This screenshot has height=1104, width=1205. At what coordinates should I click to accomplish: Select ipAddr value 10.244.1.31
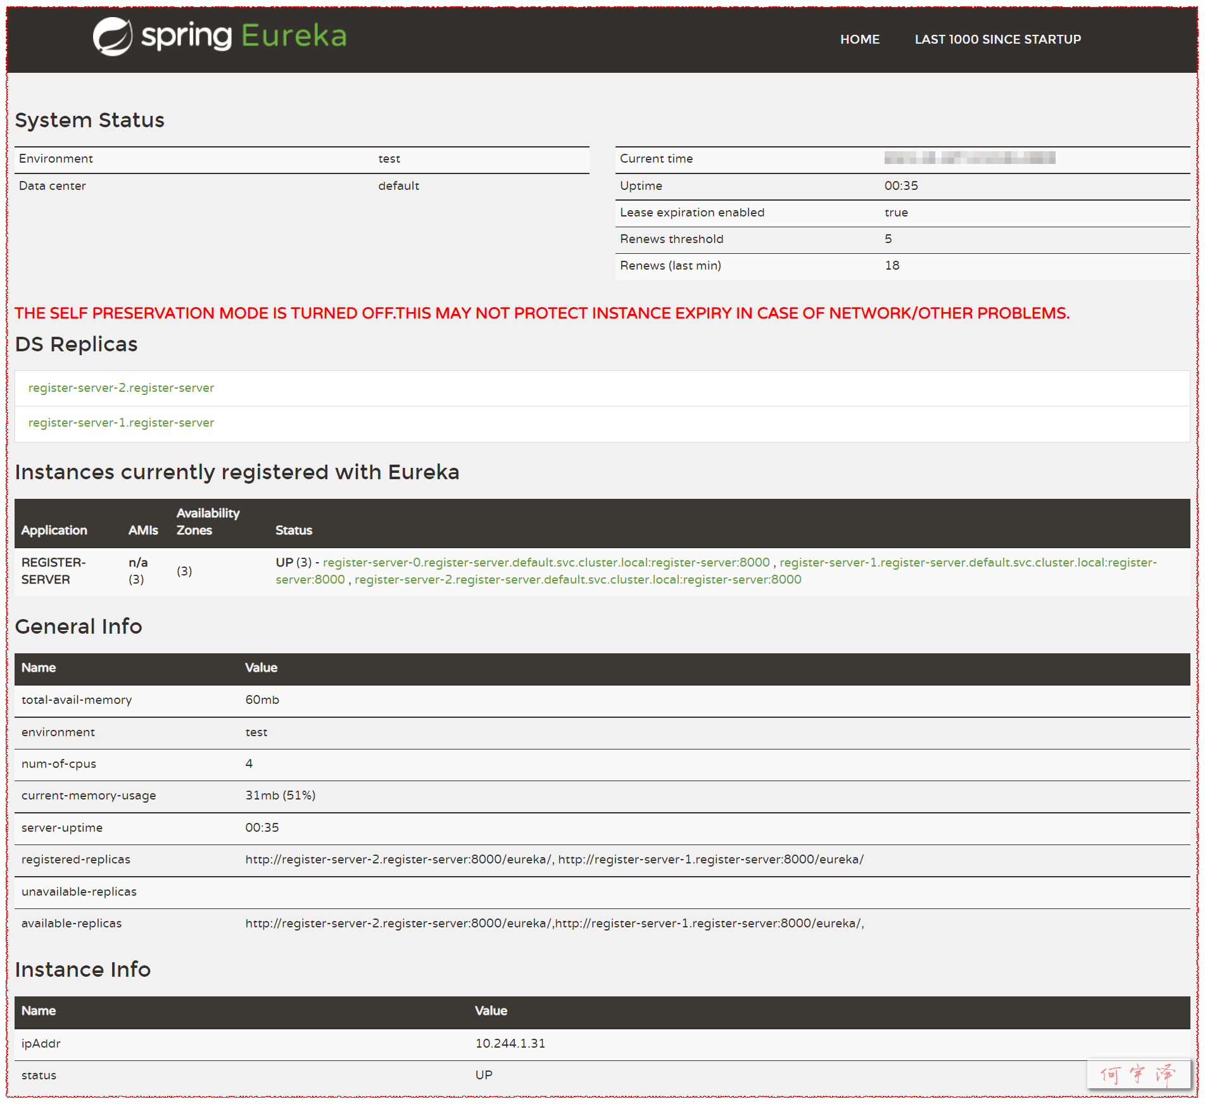pos(510,1044)
